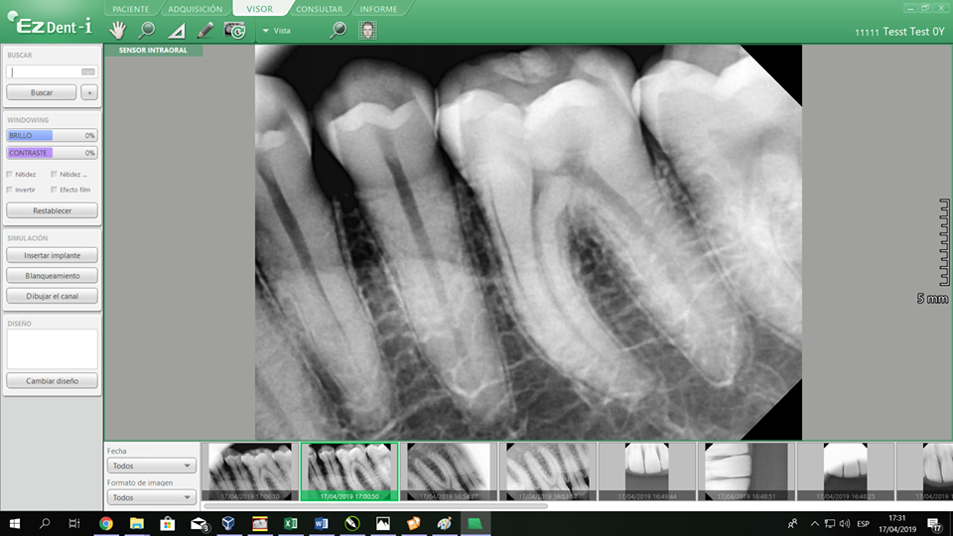Click the Insertar implante button
Viewport: 953px width, 536px height.
[x=52, y=255]
